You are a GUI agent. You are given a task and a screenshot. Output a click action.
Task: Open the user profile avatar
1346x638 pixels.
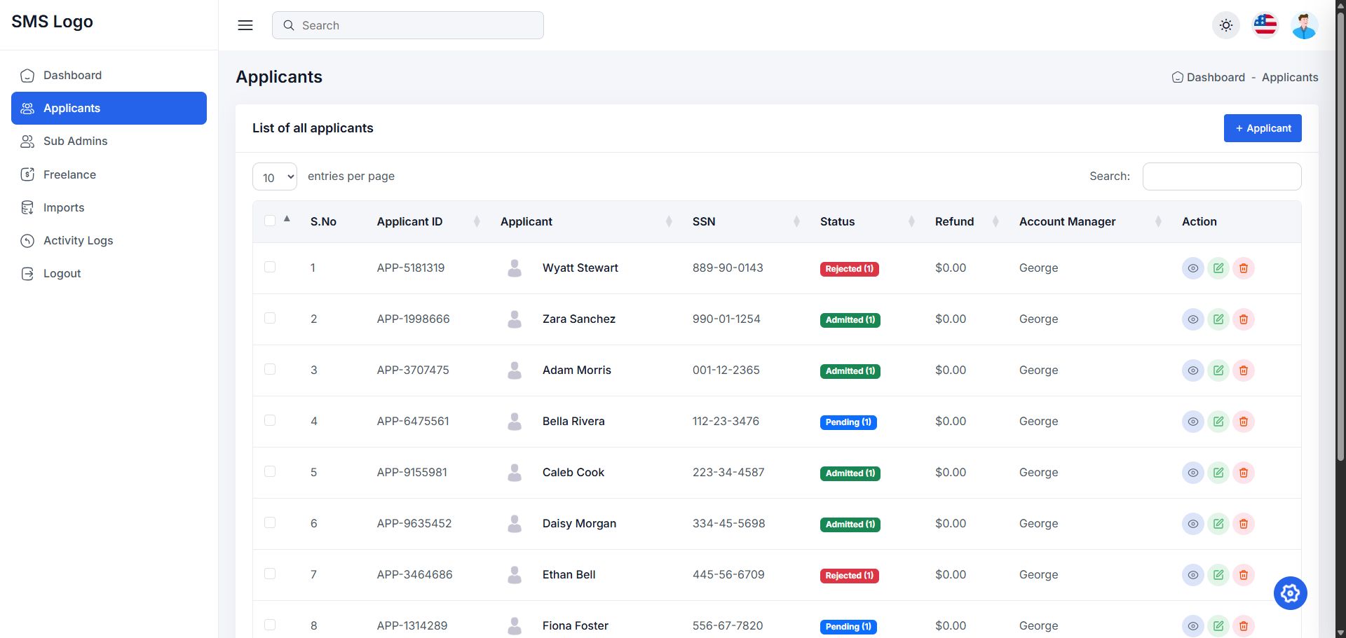tap(1304, 25)
